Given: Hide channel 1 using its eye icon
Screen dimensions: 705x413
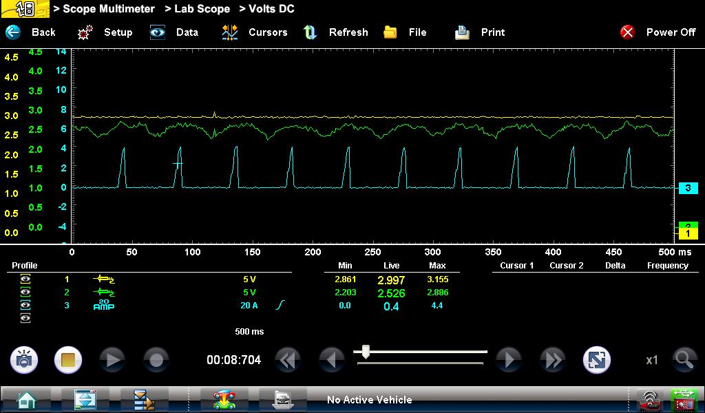Looking at the screenshot, I should (x=25, y=279).
